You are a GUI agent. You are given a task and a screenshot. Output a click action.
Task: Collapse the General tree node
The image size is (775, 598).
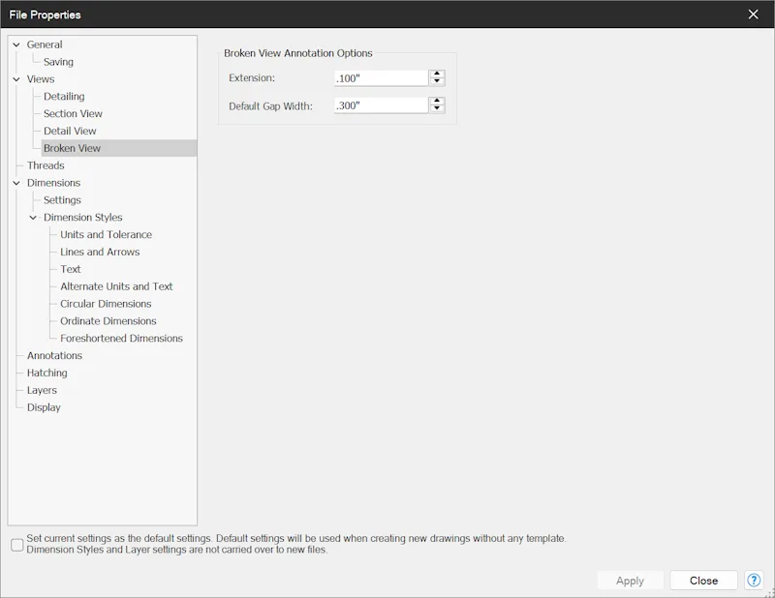click(x=16, y=45)
